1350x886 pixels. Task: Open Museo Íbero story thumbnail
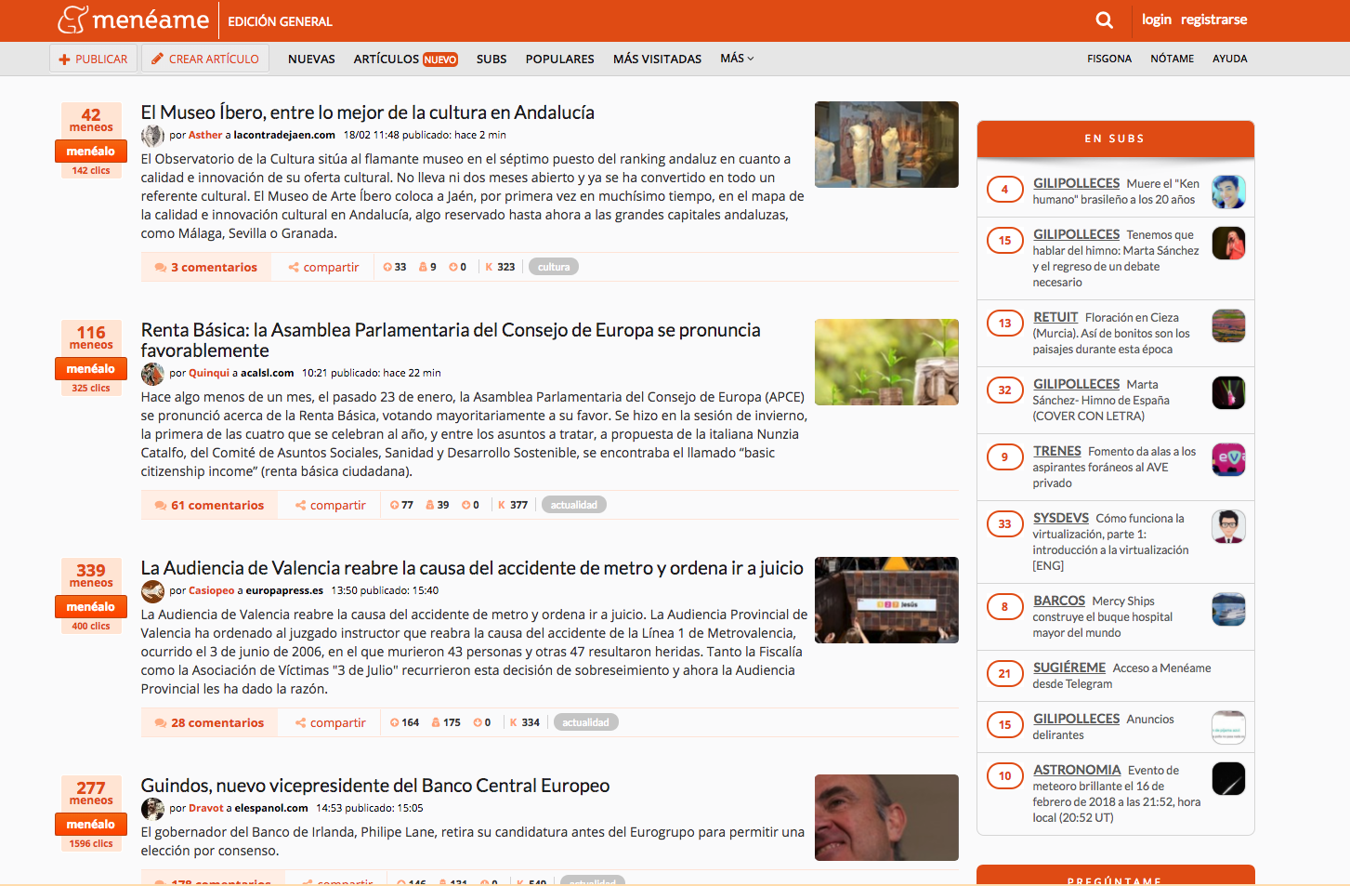[x=886, y=144]
